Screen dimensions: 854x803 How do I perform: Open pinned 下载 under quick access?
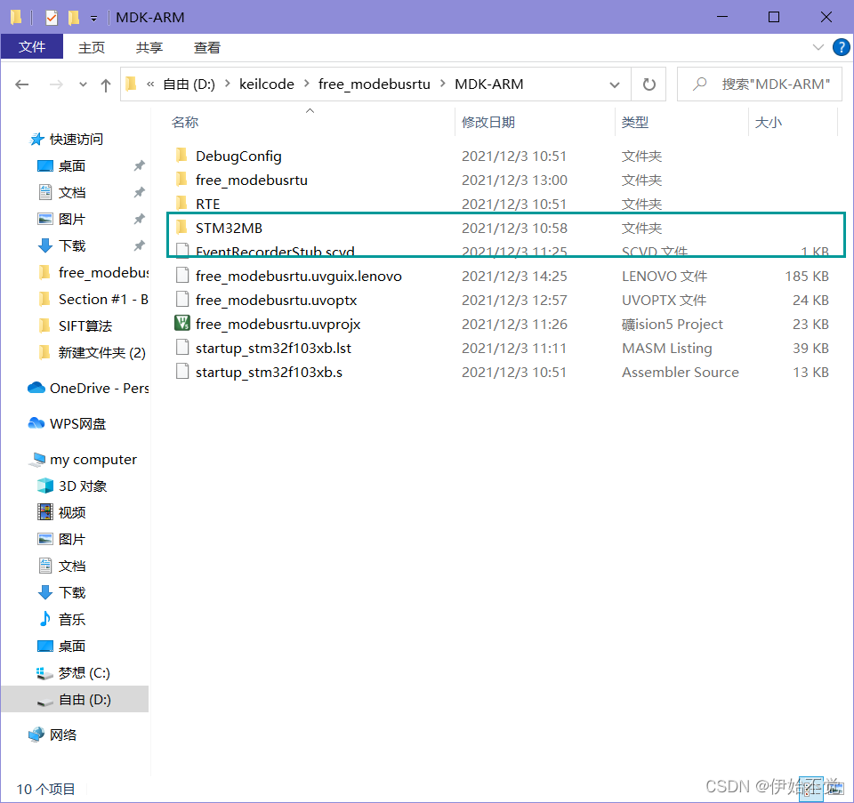[61, 245]
